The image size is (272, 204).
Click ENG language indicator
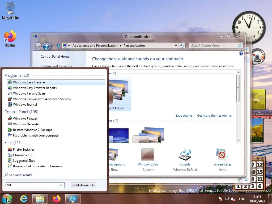(x=242, y=199)
